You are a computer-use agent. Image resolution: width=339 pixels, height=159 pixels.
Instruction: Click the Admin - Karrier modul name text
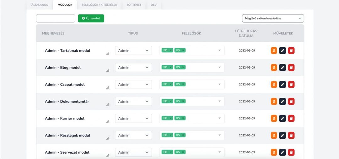pyautogui.click(x=65, y=118)
